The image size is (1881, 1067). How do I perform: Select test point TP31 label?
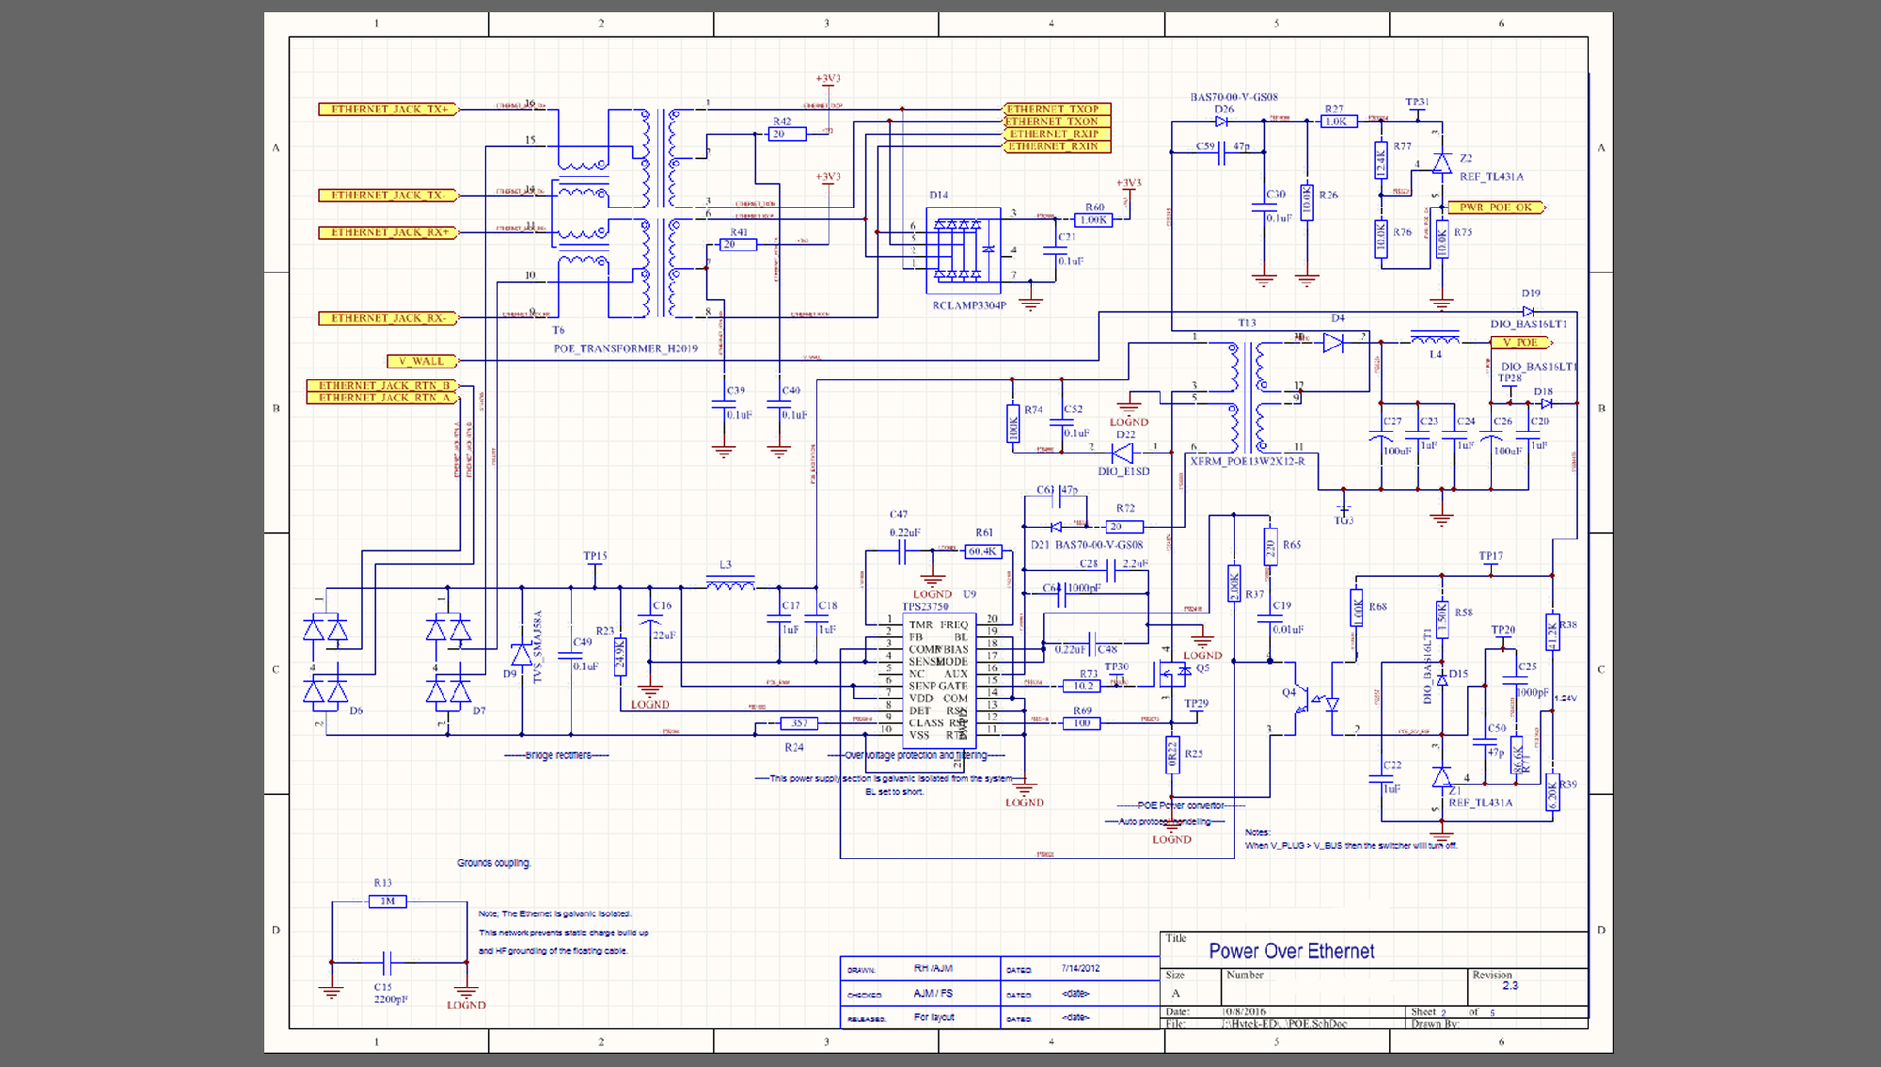click(x=1417, y=102)
